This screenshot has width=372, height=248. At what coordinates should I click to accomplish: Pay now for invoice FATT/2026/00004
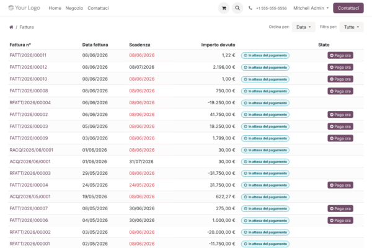[340, 185]
